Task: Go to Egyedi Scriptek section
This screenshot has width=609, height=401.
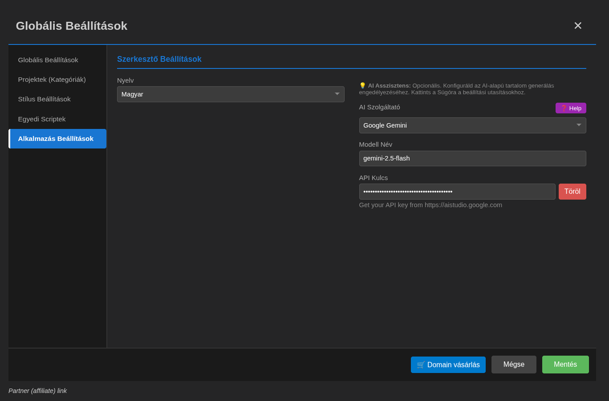Action: 42,119
